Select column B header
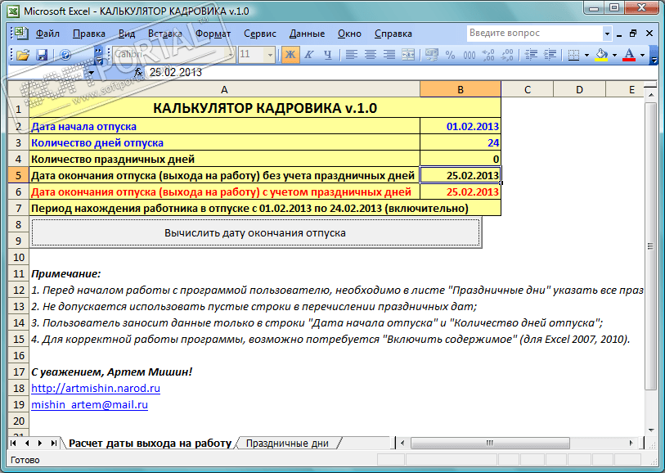 click(x=461, y=89)
